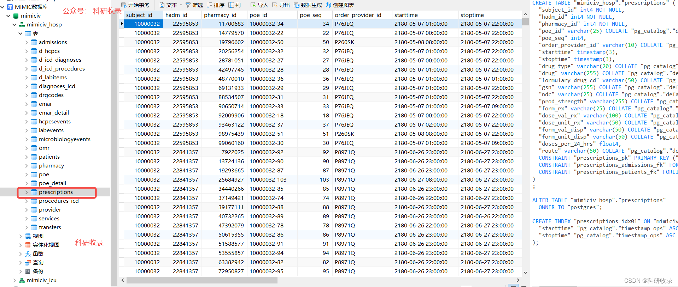Select the cell with poe_id 10000032-103
The width and height of the screenshot is (678, 287).
[272, 180]
